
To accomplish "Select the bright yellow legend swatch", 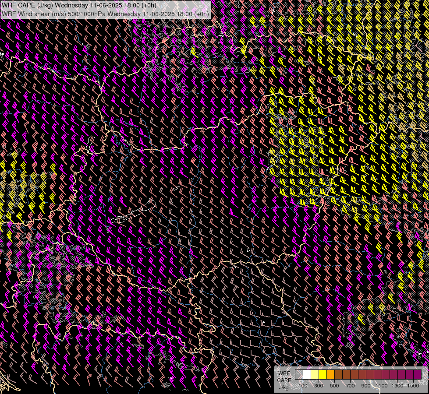I will pyautogui.click(x=323, y=375).
